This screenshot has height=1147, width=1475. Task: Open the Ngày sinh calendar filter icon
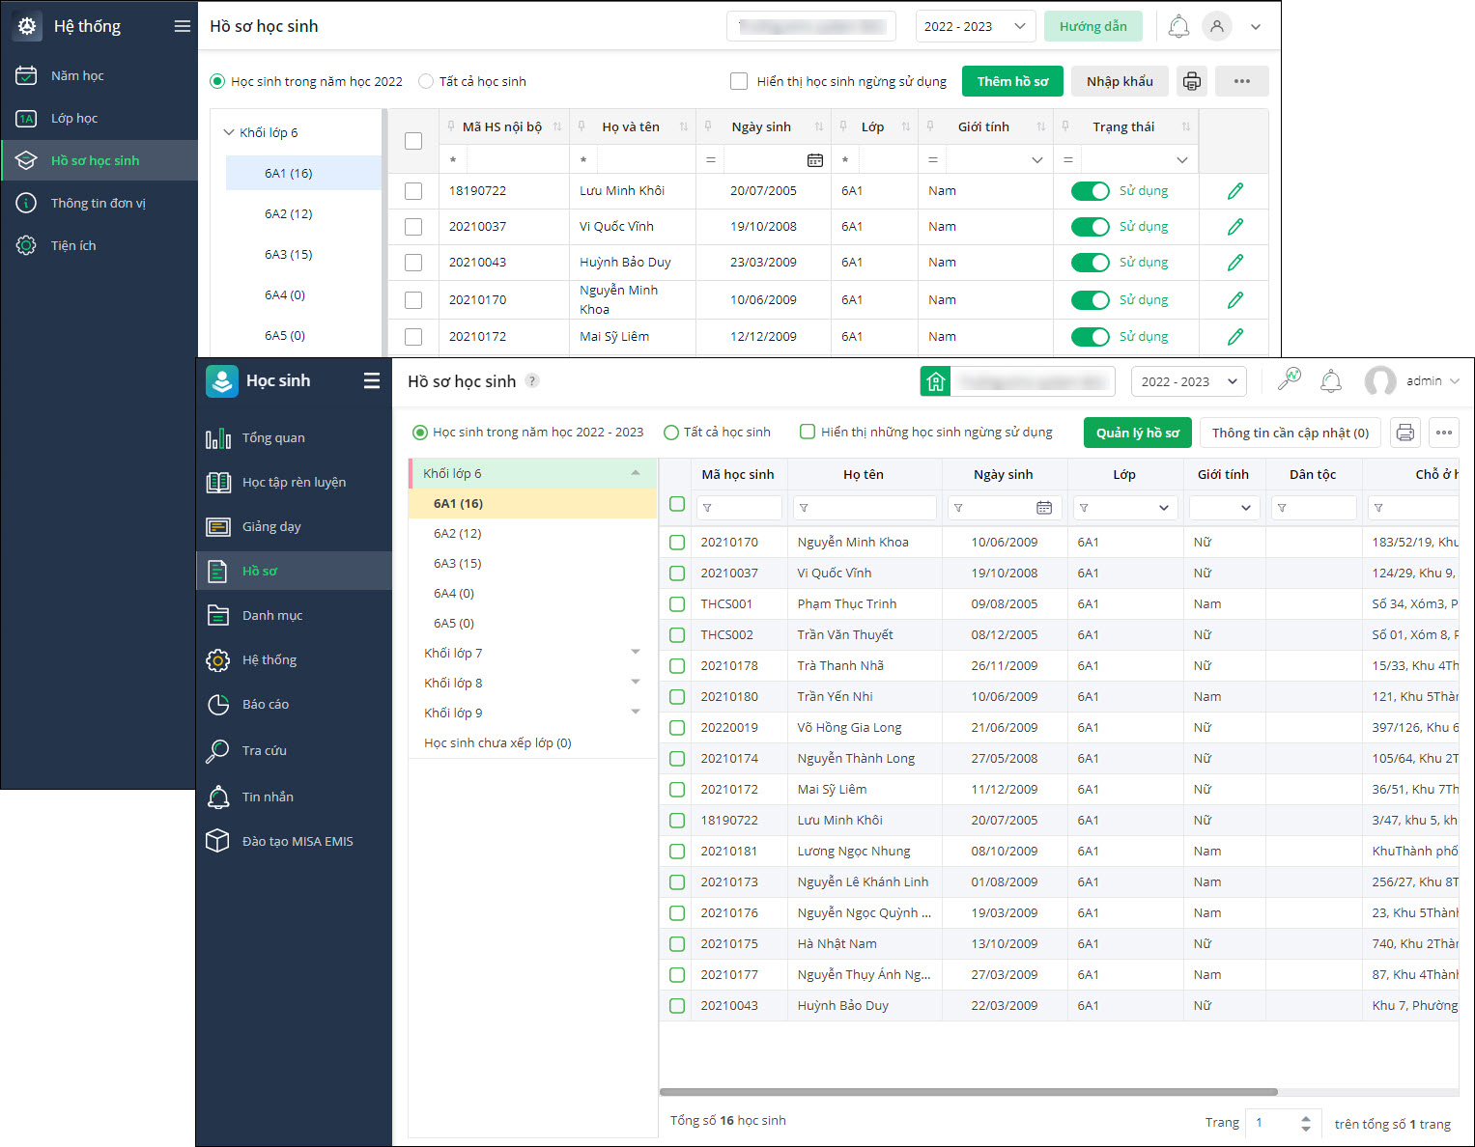click(1043, 508)
